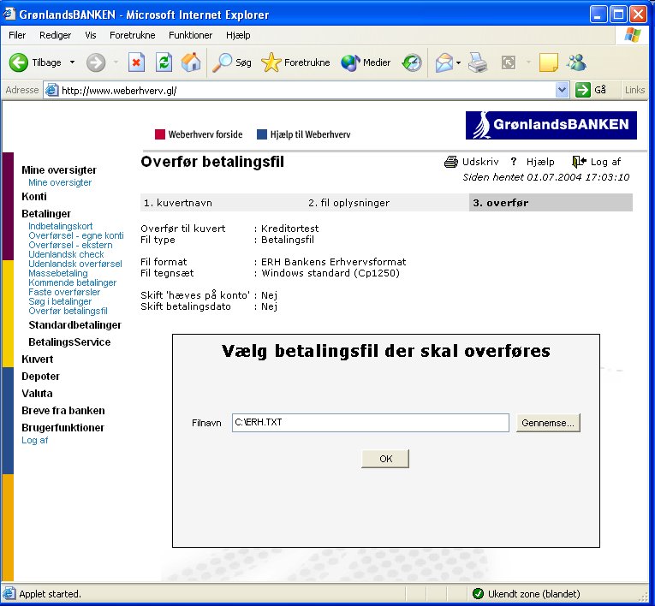Click the Stop page loading icon
Screen dimensions: 655x606
tap(136, 62)
